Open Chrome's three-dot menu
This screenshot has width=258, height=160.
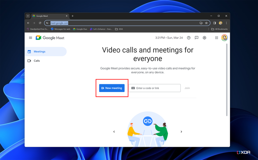(226, 23)
